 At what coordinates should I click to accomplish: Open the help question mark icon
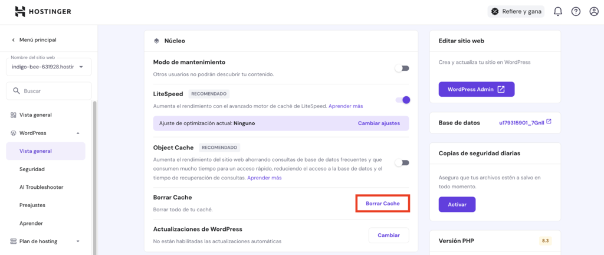(576, 11)
